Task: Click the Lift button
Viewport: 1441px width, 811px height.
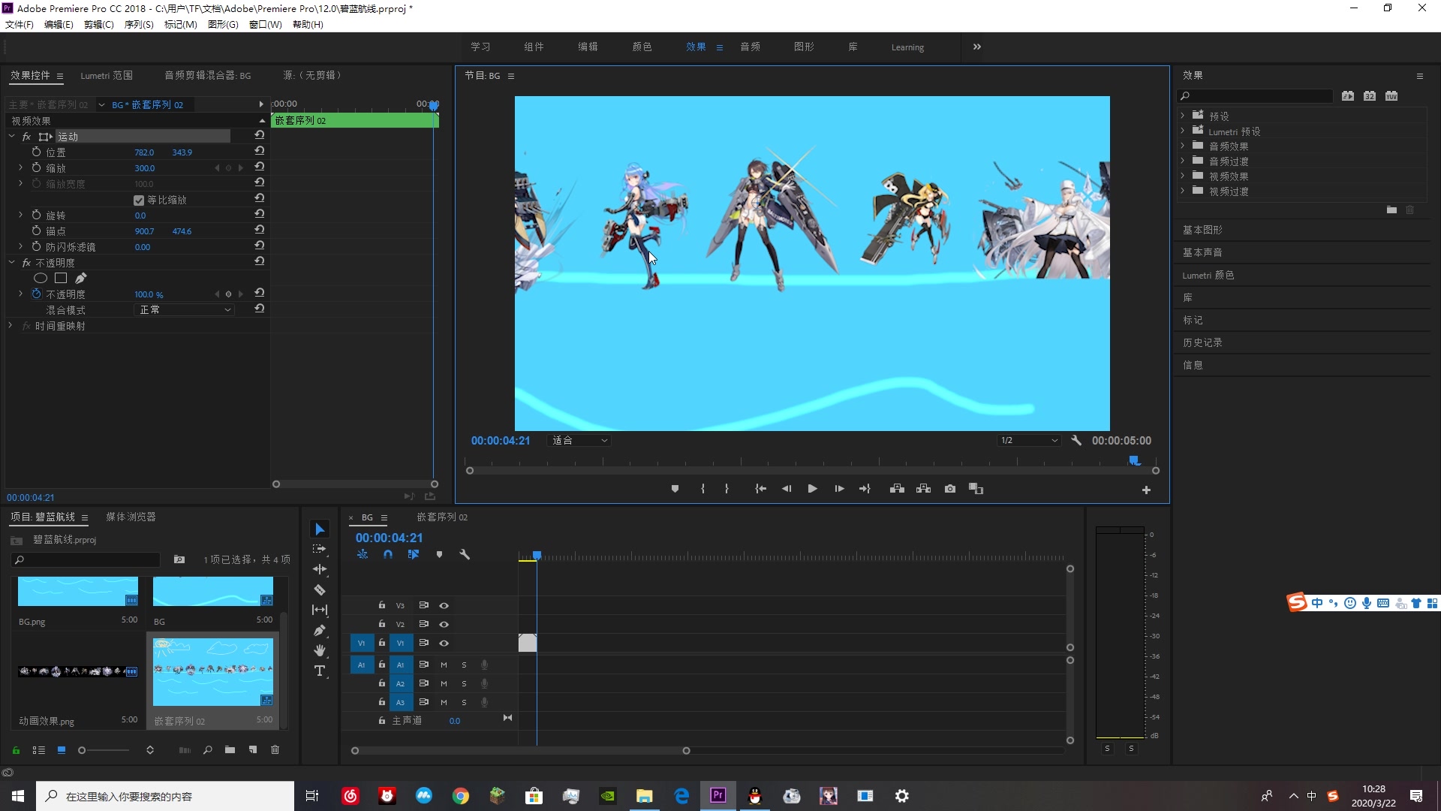Action: [x=897, y=489]
